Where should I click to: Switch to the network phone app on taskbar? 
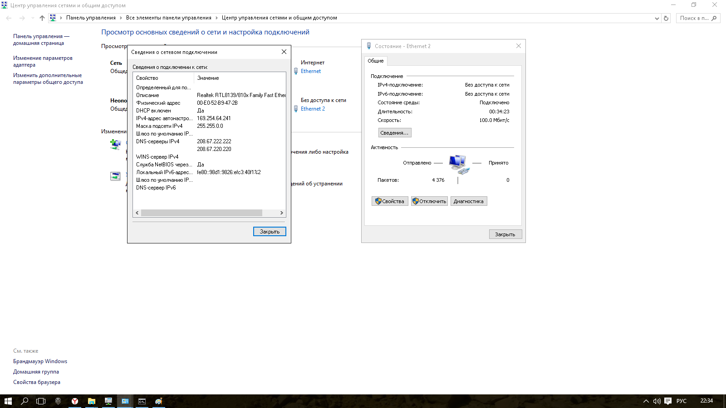(108, 401)
